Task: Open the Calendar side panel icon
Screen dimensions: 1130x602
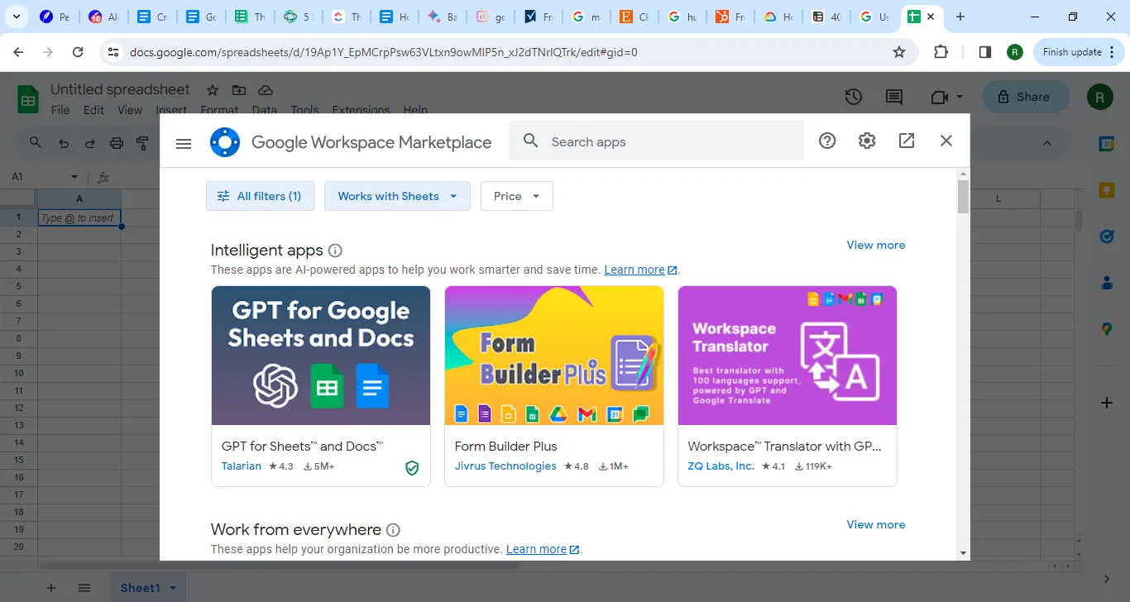Action: tap(1107, 144)
